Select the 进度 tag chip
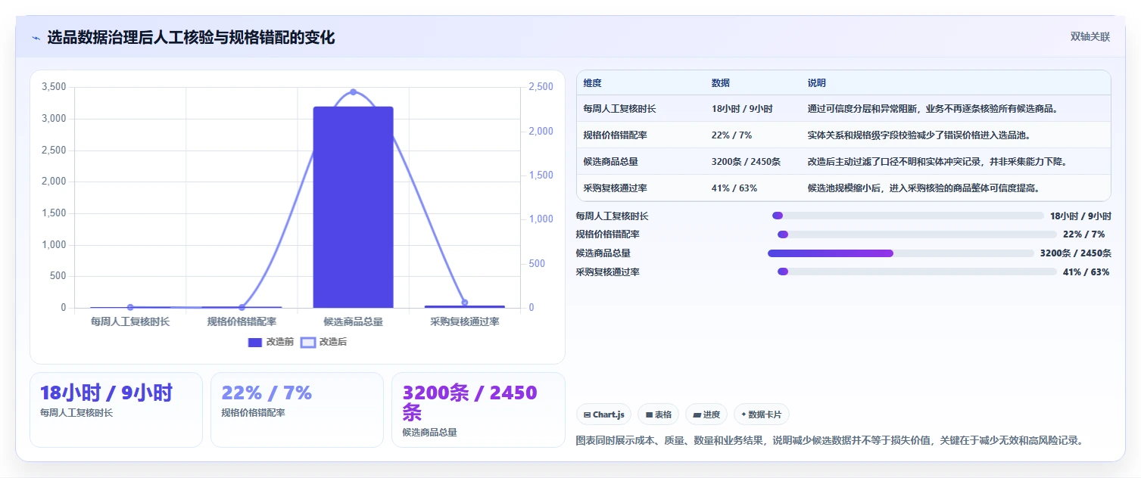The height and width of the screenshot is (478, 1141). tap(706, 414)
